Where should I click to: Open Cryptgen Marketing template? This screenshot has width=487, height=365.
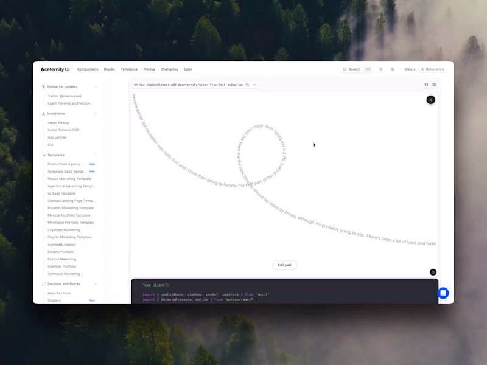tap(64, 230)
